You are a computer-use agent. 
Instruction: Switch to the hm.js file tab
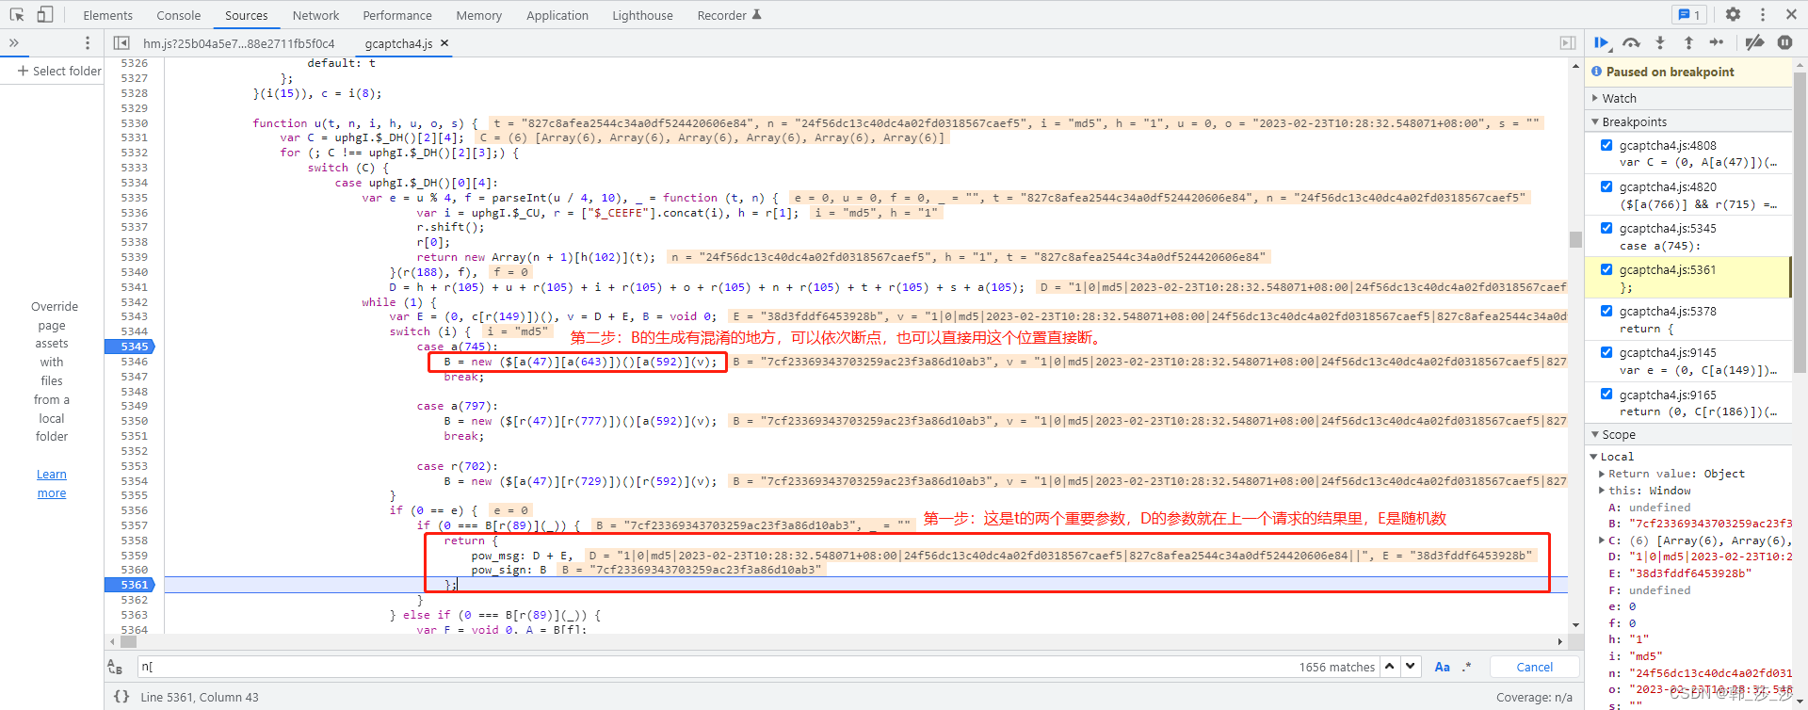coord(238,43)
